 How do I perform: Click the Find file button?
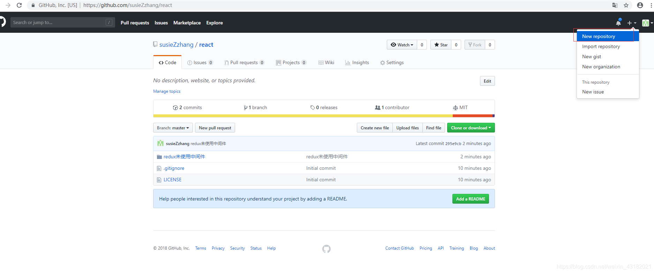434,128
